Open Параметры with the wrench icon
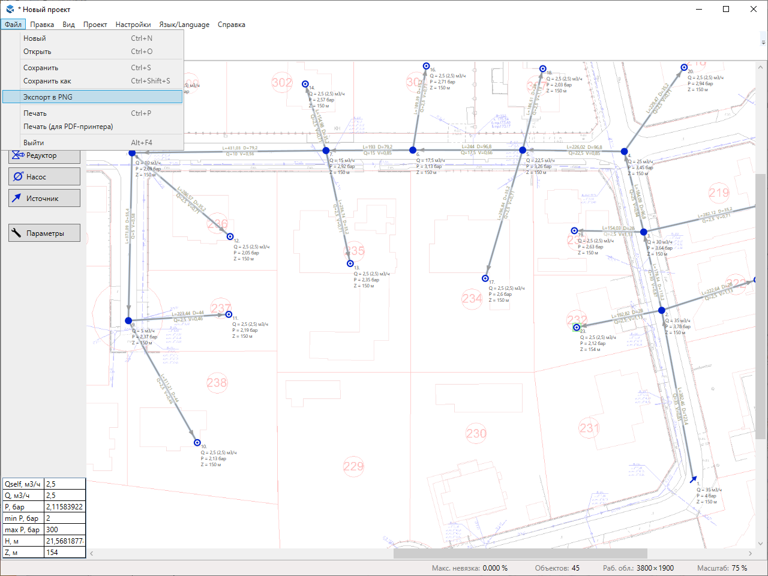The width and height of the screenshot is (768, 576). point(44,233)
